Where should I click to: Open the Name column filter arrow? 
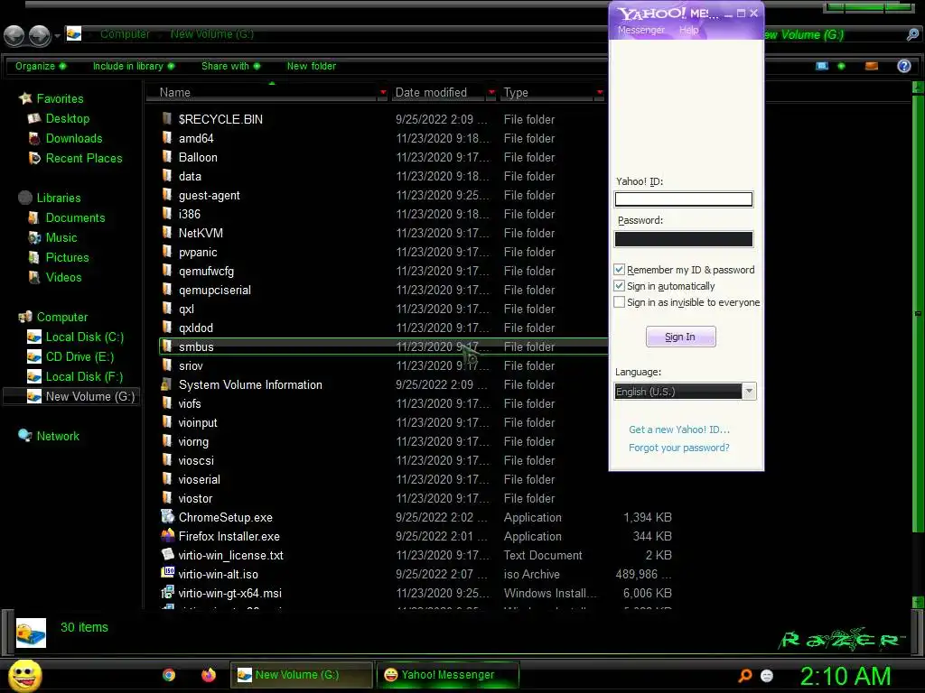[383, 93]
